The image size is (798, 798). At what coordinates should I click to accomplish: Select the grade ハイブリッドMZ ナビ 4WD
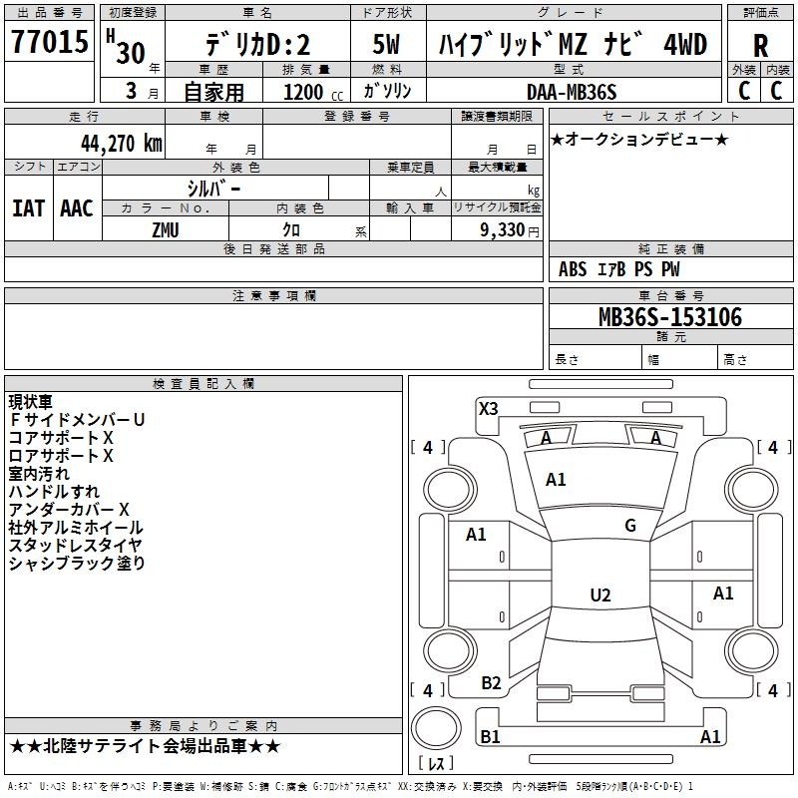click(574, 45)
